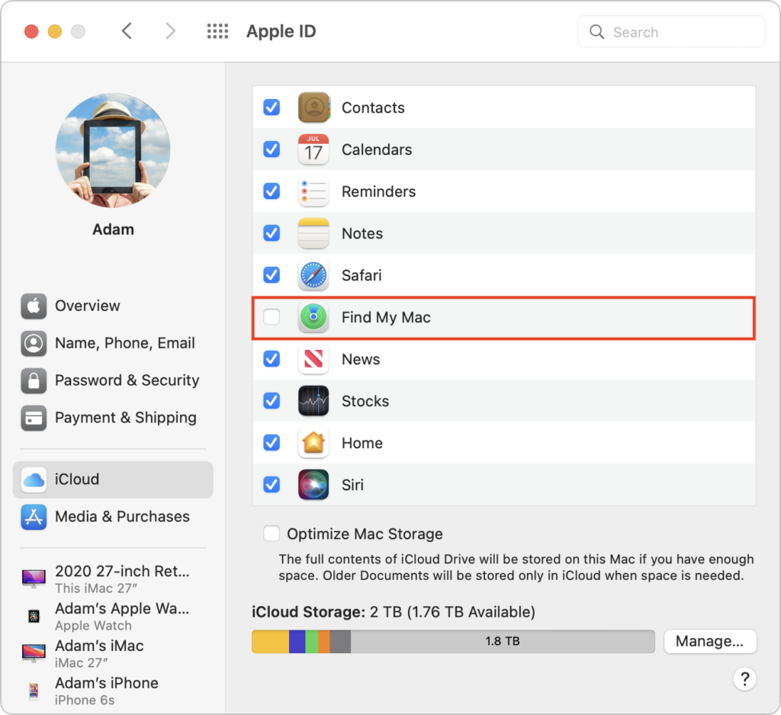Enable the Find My Mac checkbox
Viewport: 781px width, 715px height.
pyautogui.click(x=272, y=317)
